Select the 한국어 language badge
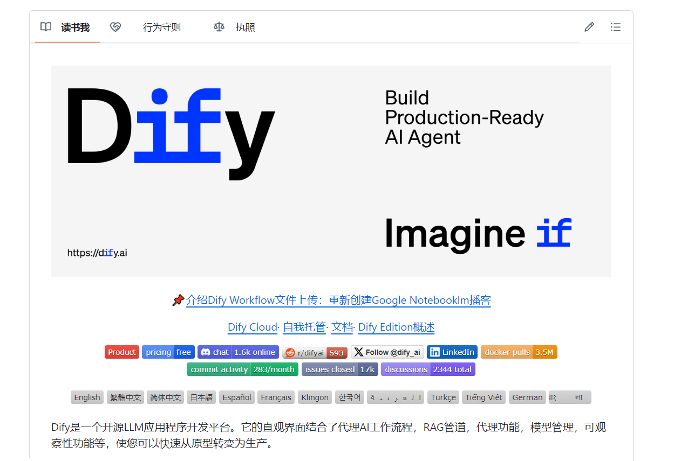This screenshot has height=461, width=674. click(350, 397)
